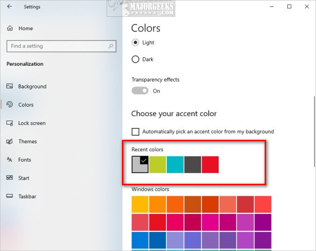Go to the Themes page
The width and height of the screenshot is (316, 251).
27,141
